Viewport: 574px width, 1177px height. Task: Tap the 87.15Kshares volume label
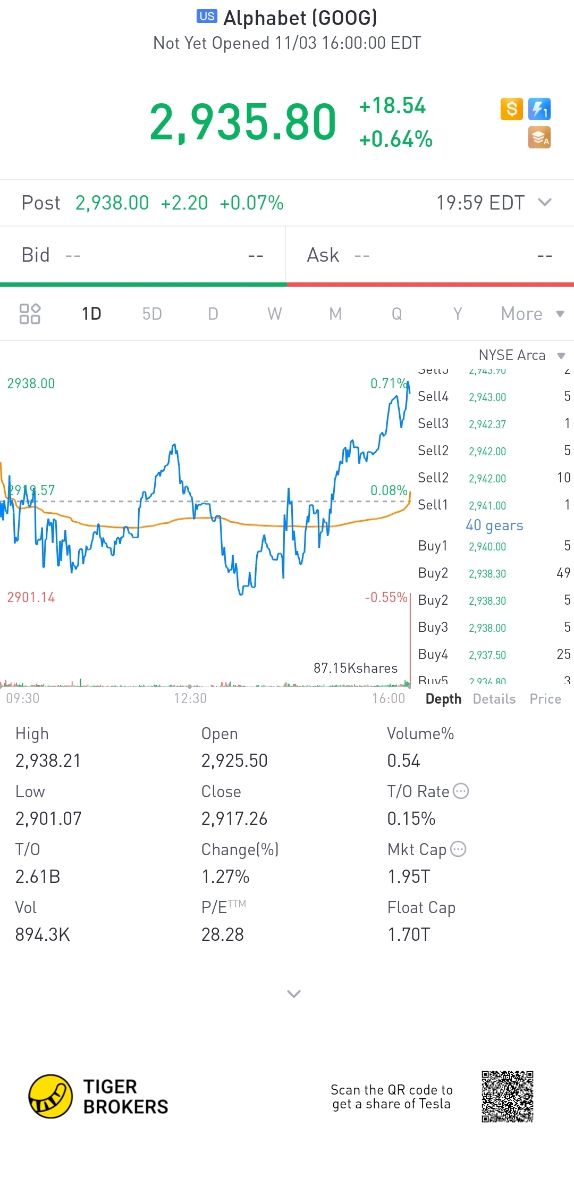point(356,668)
